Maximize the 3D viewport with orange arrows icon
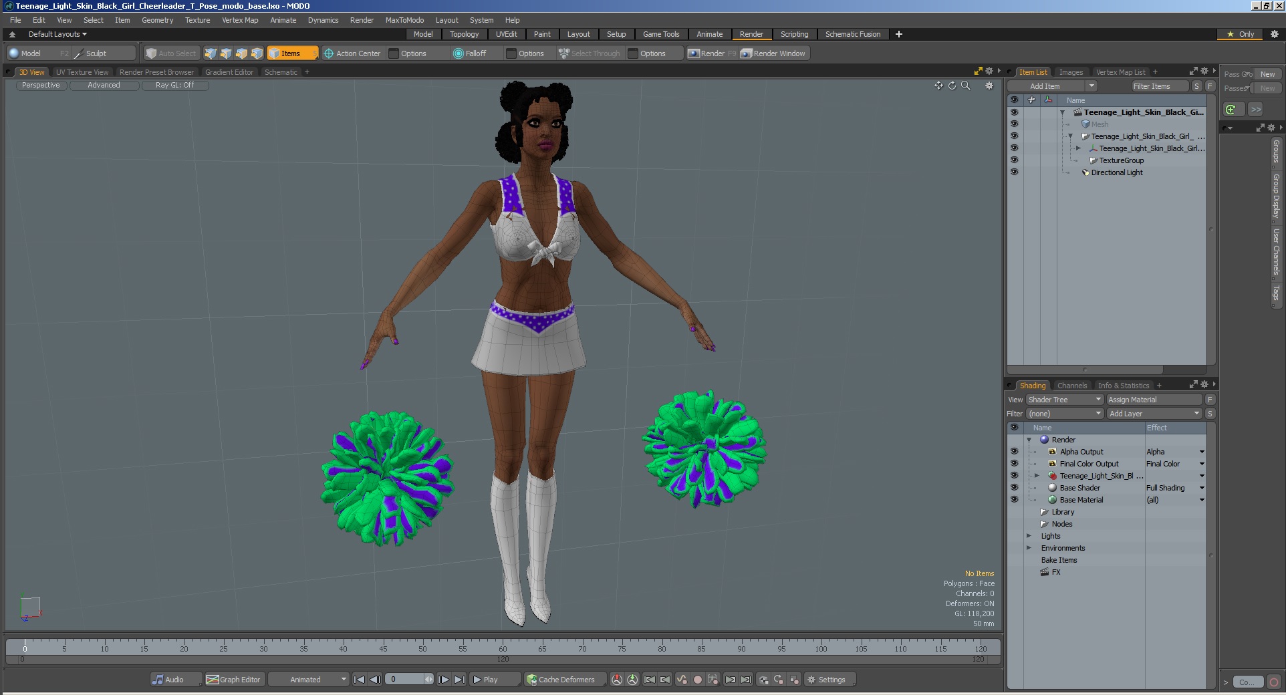 (x=978, y=71)
